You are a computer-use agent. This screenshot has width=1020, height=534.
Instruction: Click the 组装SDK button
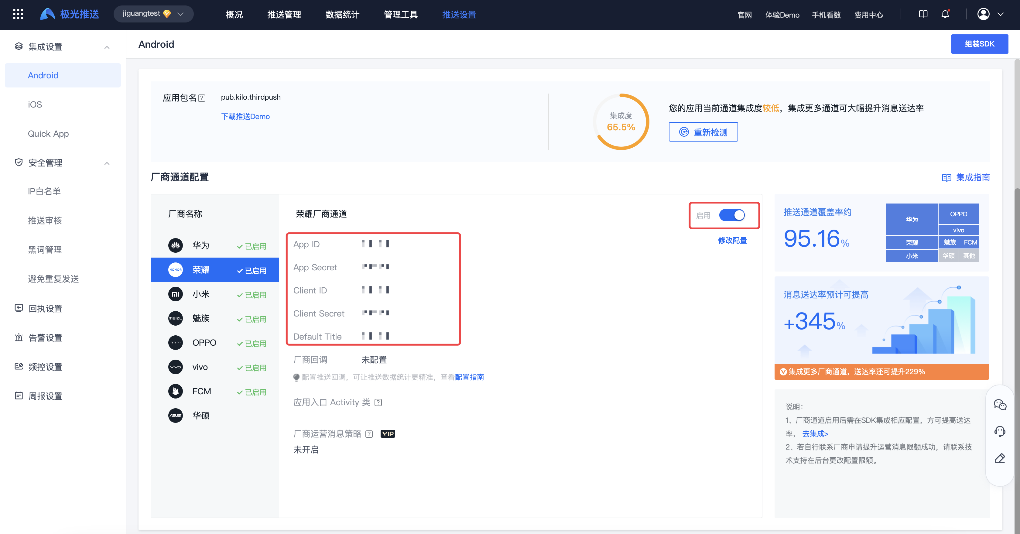[980, 44]
